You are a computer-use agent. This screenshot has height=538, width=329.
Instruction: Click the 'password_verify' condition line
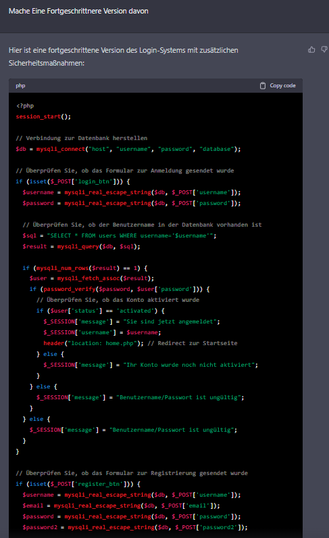click(x=120, y=289)
